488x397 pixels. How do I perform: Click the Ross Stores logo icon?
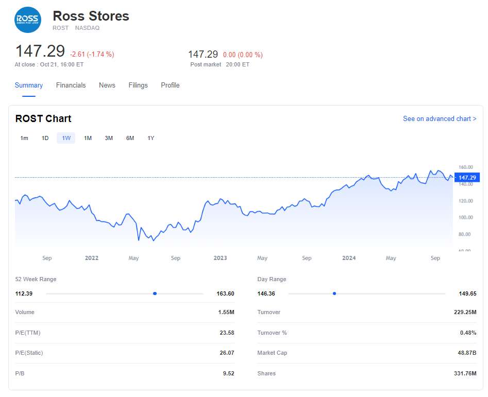(x=28, y=20)
